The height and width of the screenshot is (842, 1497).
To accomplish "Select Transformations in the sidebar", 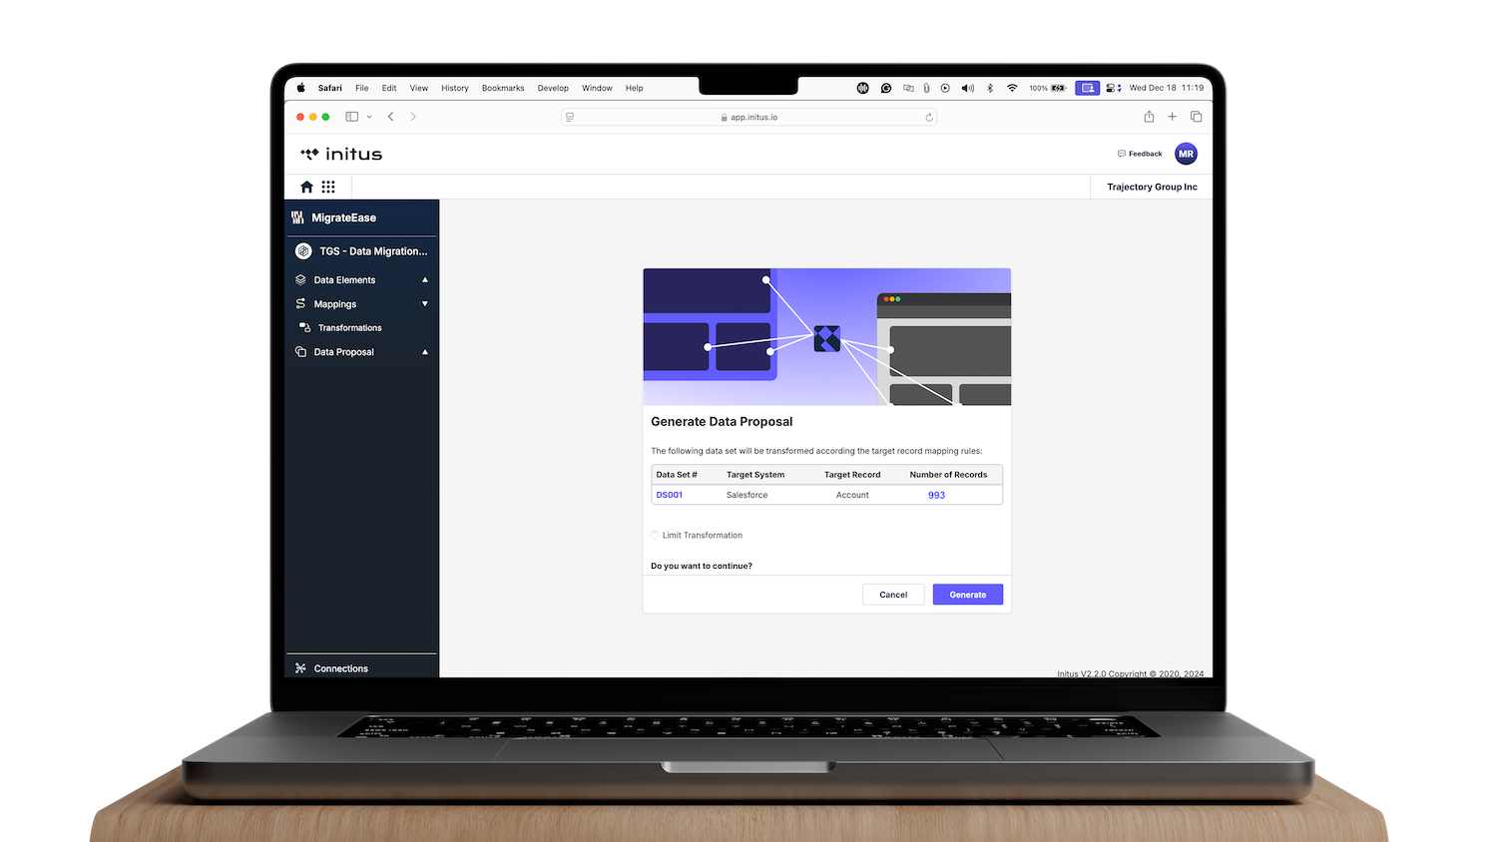I will point(349,328).
